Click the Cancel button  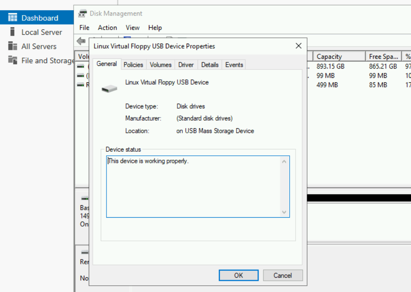(x=283, y=275)
